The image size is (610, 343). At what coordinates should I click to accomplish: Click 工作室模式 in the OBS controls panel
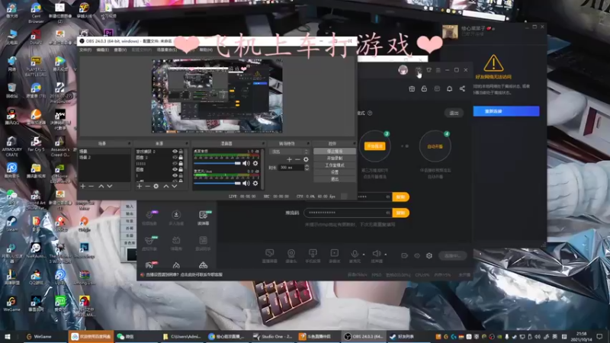335,165
